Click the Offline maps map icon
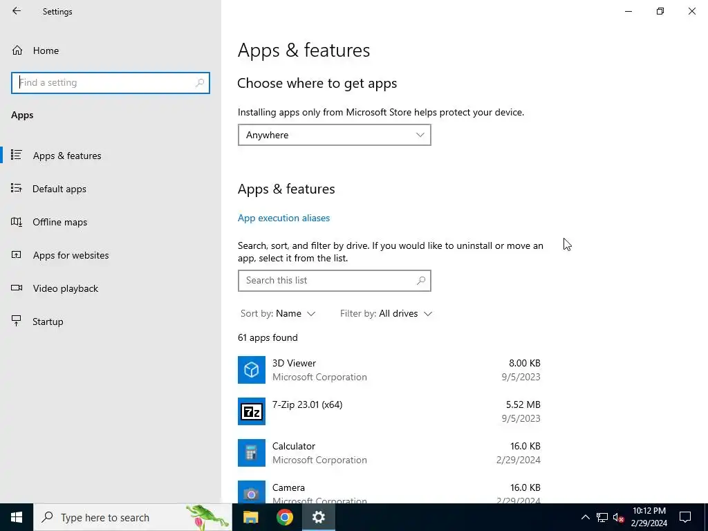Viewport: 708px width, 531px height. pos(17,222)
